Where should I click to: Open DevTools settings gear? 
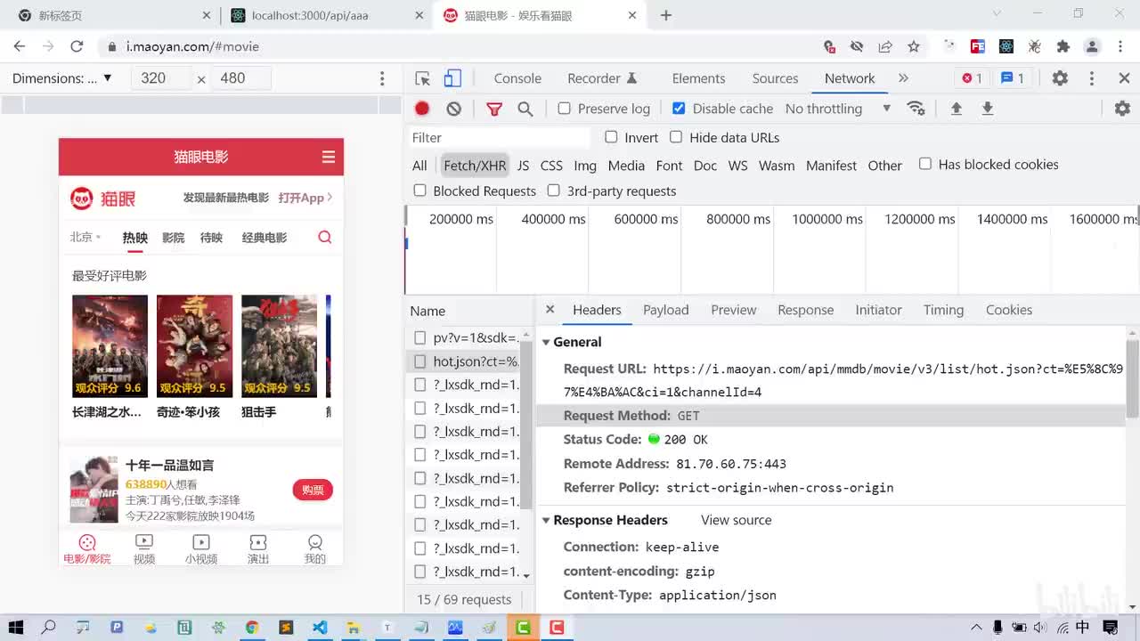click(1060, 78)
